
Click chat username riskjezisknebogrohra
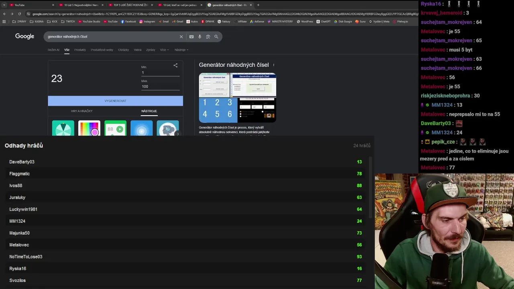[445, 96]
